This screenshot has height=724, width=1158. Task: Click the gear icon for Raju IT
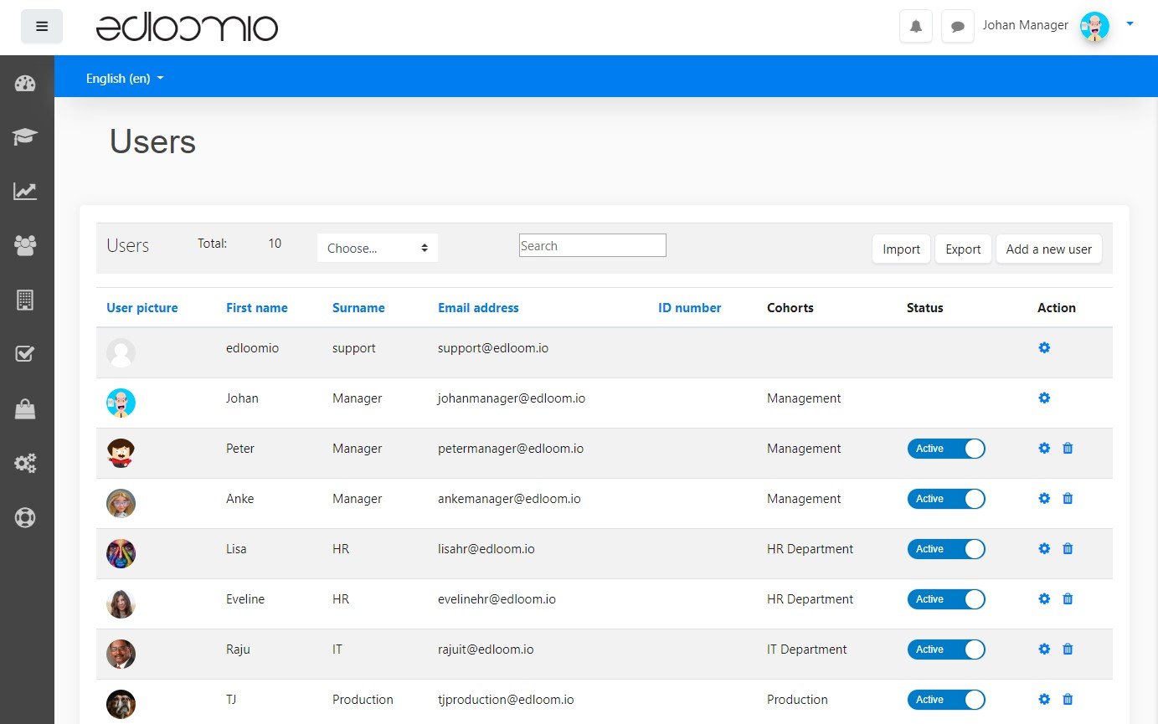(x=1044, y=649)
